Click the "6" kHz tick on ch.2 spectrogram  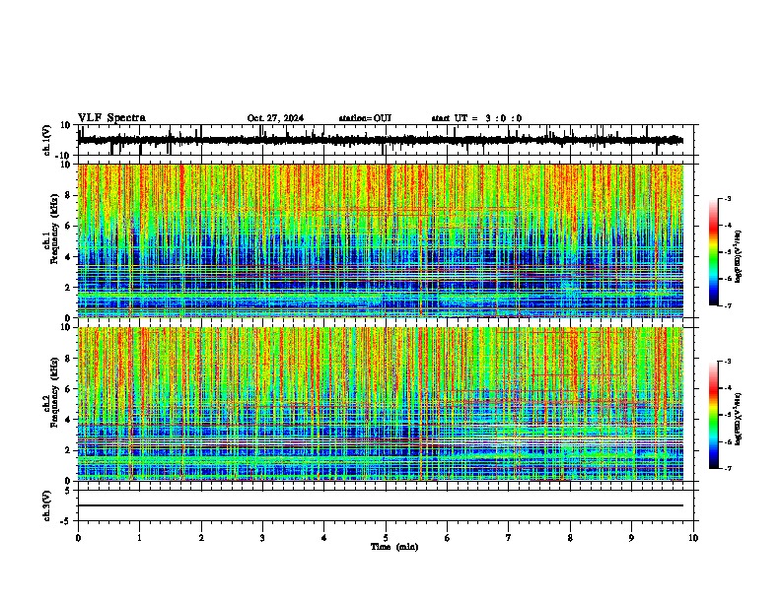69,389
